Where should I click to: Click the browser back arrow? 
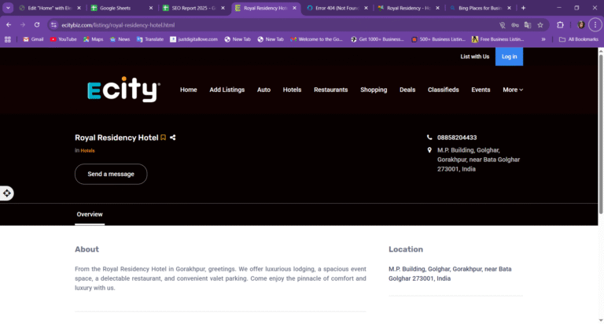pyautogui.click(x=9, y=25)
